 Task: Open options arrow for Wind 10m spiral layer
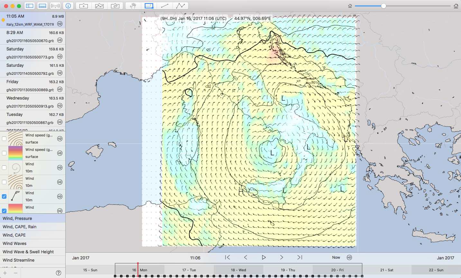pos(60,168)
